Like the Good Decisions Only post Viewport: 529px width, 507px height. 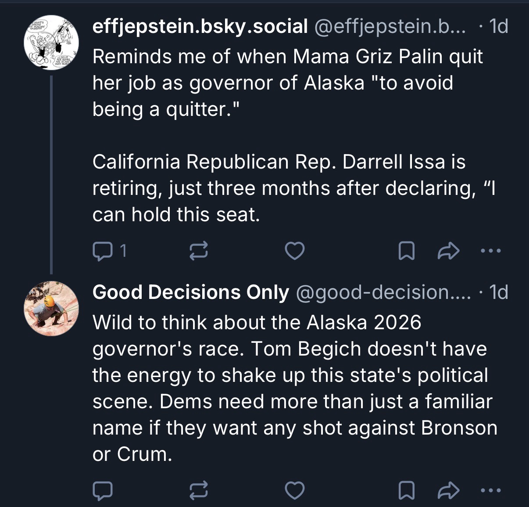click(295, 491)
